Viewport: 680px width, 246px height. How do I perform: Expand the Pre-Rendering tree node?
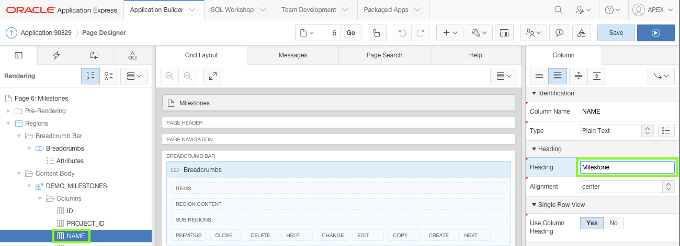pyautogui.click(x=8, y=111)
